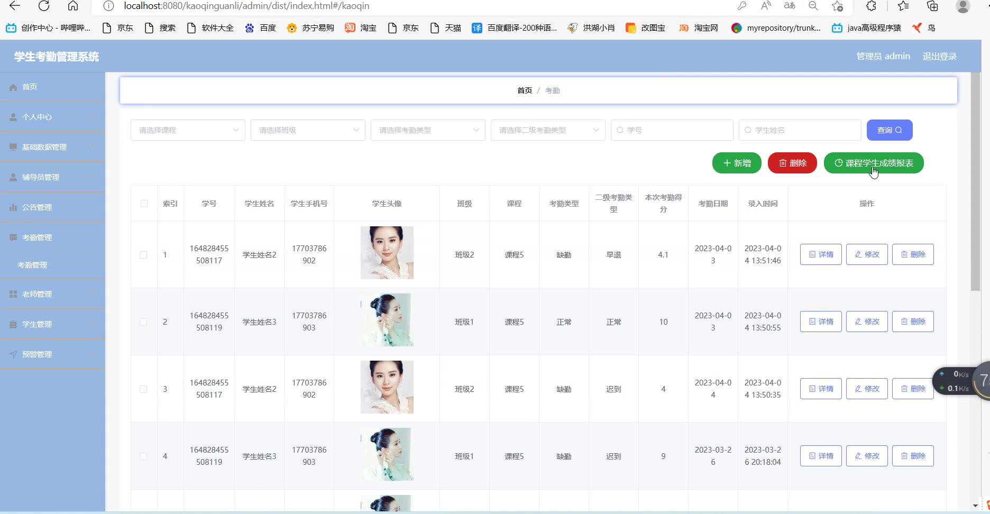The height and width of the screenshot is (514, 990).
Task: Click the vertical page scrollbar
Action: [976, 182]
